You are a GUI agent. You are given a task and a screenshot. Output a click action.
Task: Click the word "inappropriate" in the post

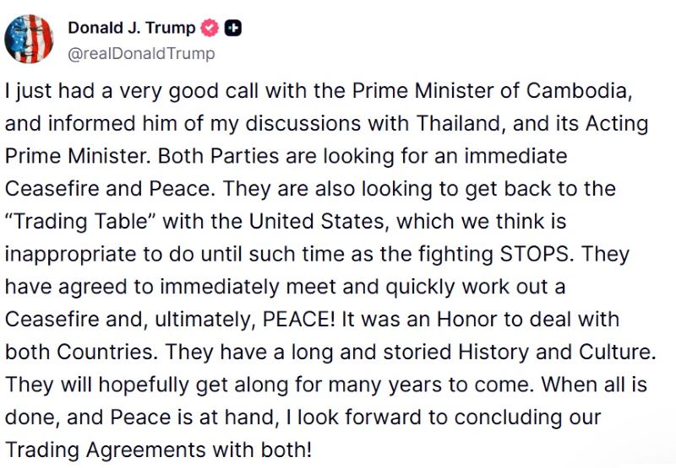[x=71, y=254]
